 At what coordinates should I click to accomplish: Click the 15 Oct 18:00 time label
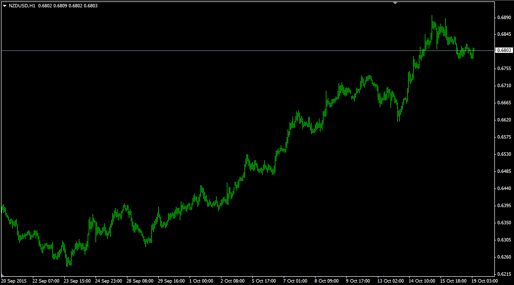coord(453,281)
